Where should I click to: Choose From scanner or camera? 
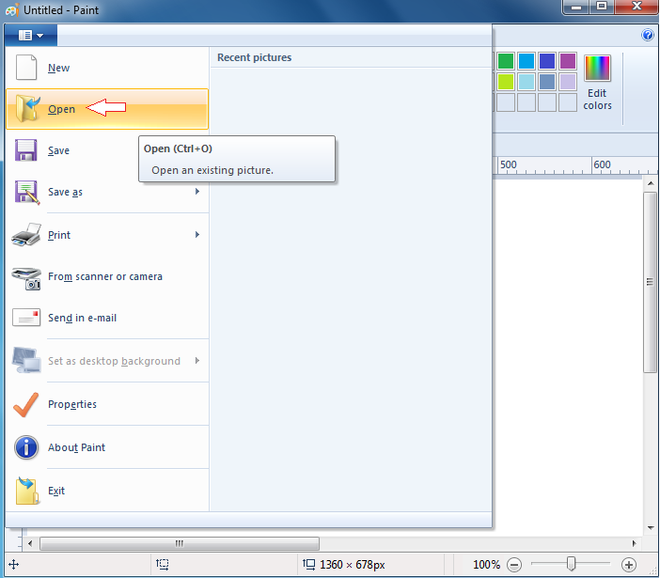tap(107, 276)
